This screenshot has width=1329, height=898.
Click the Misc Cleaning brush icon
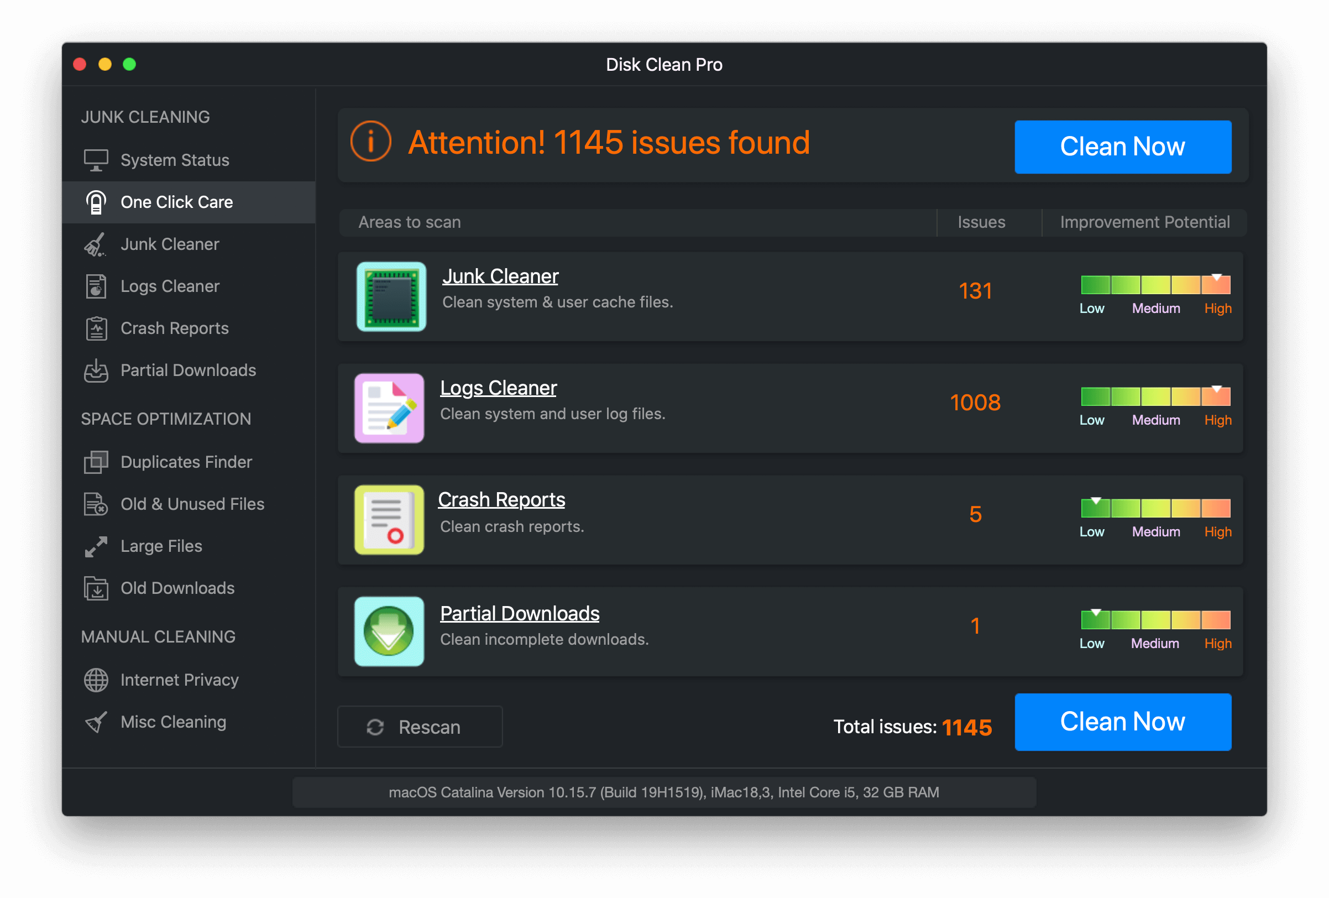(x=96, y=722)
